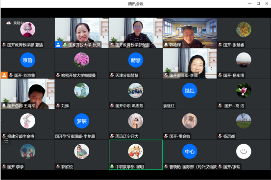Click muted mic icon beside 刘辉
The width and height of the screenshot is (271, 180).
pos(58,105)
